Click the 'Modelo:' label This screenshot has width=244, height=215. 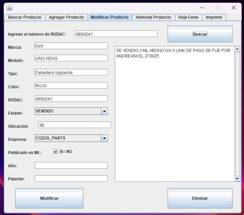(x=16, y=60)
